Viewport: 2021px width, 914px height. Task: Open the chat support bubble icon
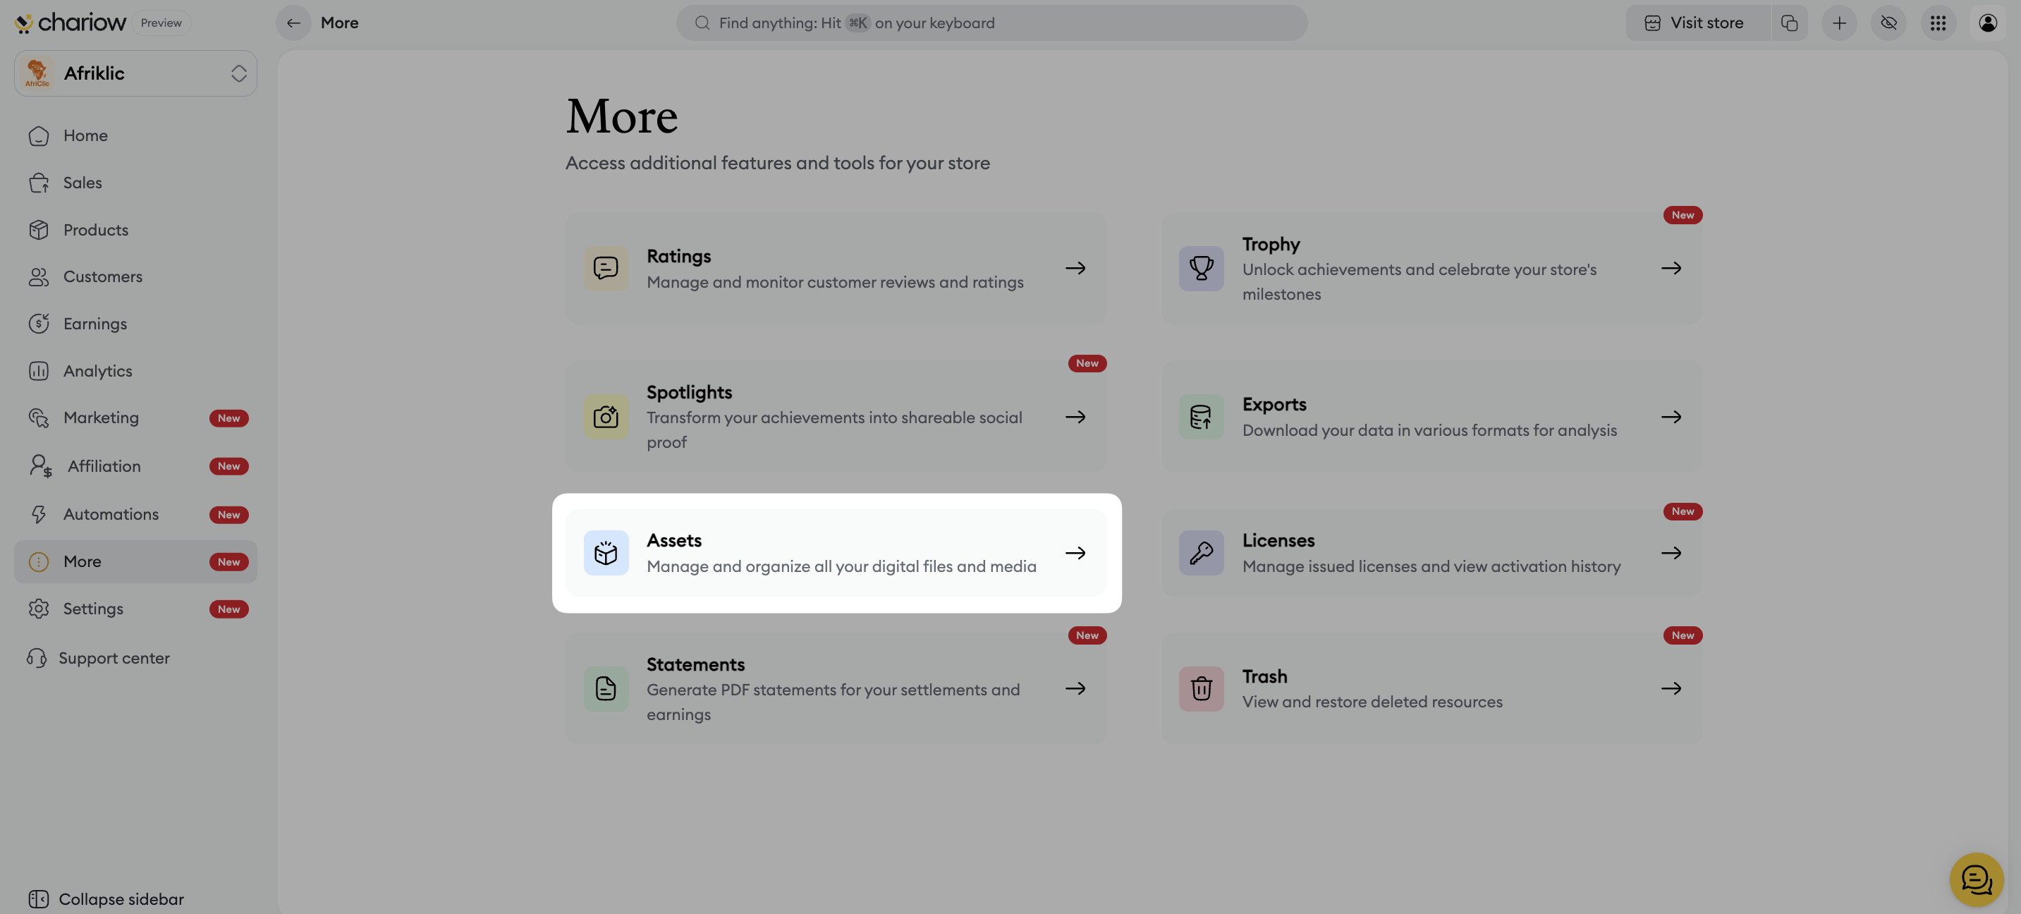(x=1975, y=879)
